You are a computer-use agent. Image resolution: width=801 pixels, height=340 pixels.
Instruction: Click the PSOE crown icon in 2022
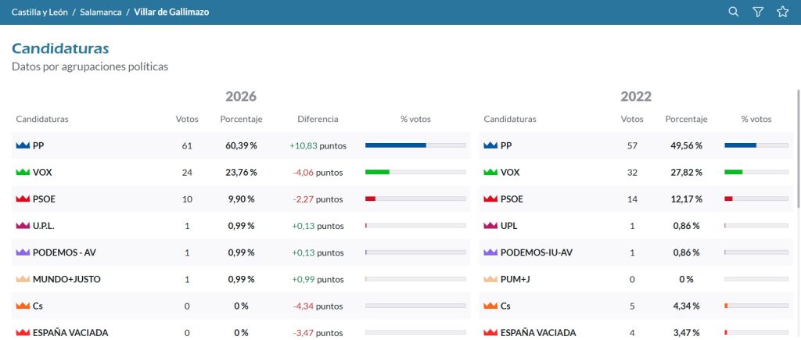pos(490,199)
